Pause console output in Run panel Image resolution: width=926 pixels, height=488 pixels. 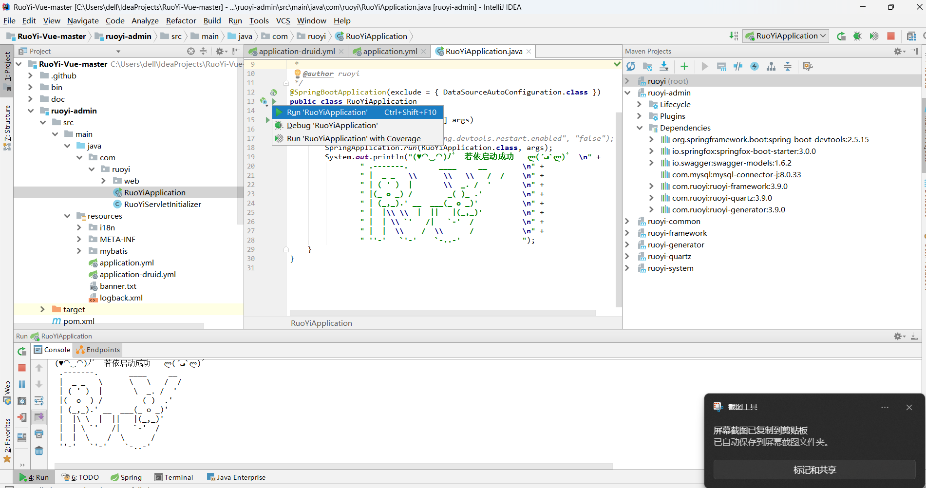coord(22,384)
